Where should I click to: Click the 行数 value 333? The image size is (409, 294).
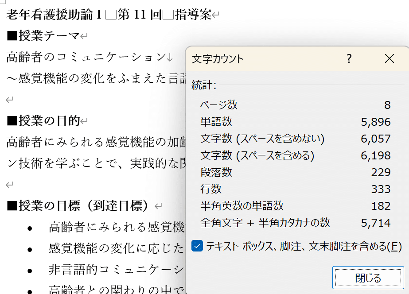tap(381, 189)
